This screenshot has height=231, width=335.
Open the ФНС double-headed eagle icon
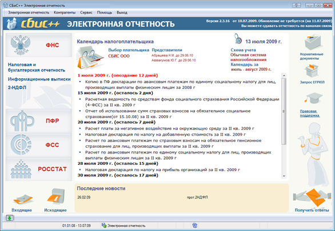[x=21, y=45]
